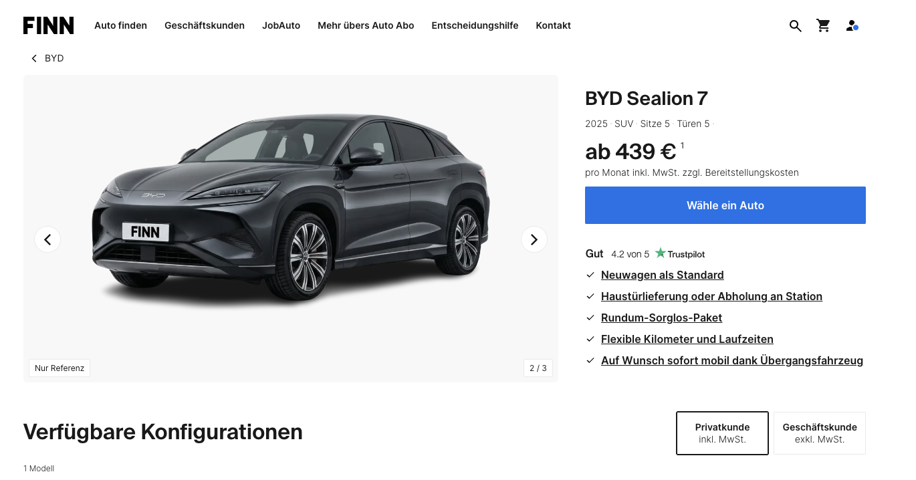Show the next car image arrow

tap(534, 239)
